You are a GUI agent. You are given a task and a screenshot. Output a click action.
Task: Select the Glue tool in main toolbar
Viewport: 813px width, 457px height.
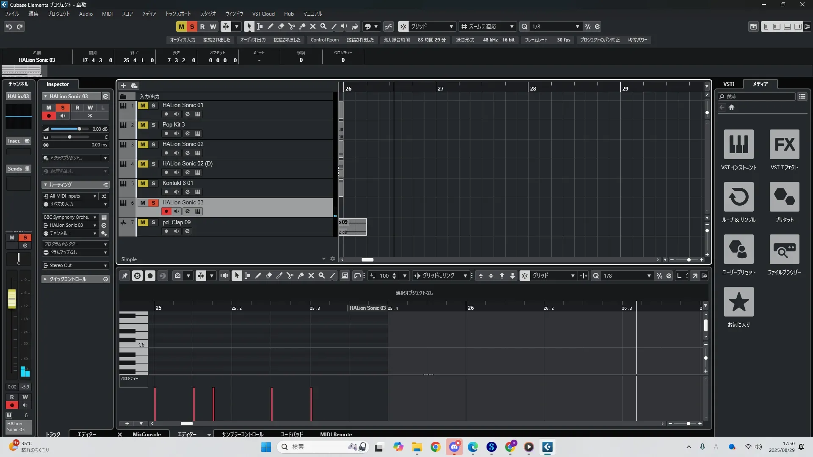(x=302, y=26)
